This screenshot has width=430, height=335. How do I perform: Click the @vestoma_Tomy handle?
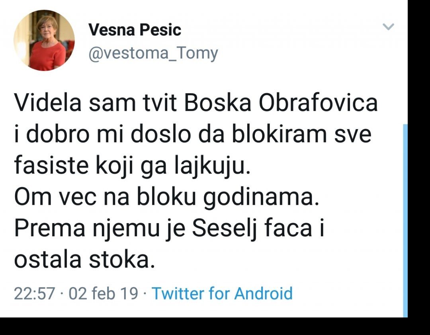click(153, 53)
